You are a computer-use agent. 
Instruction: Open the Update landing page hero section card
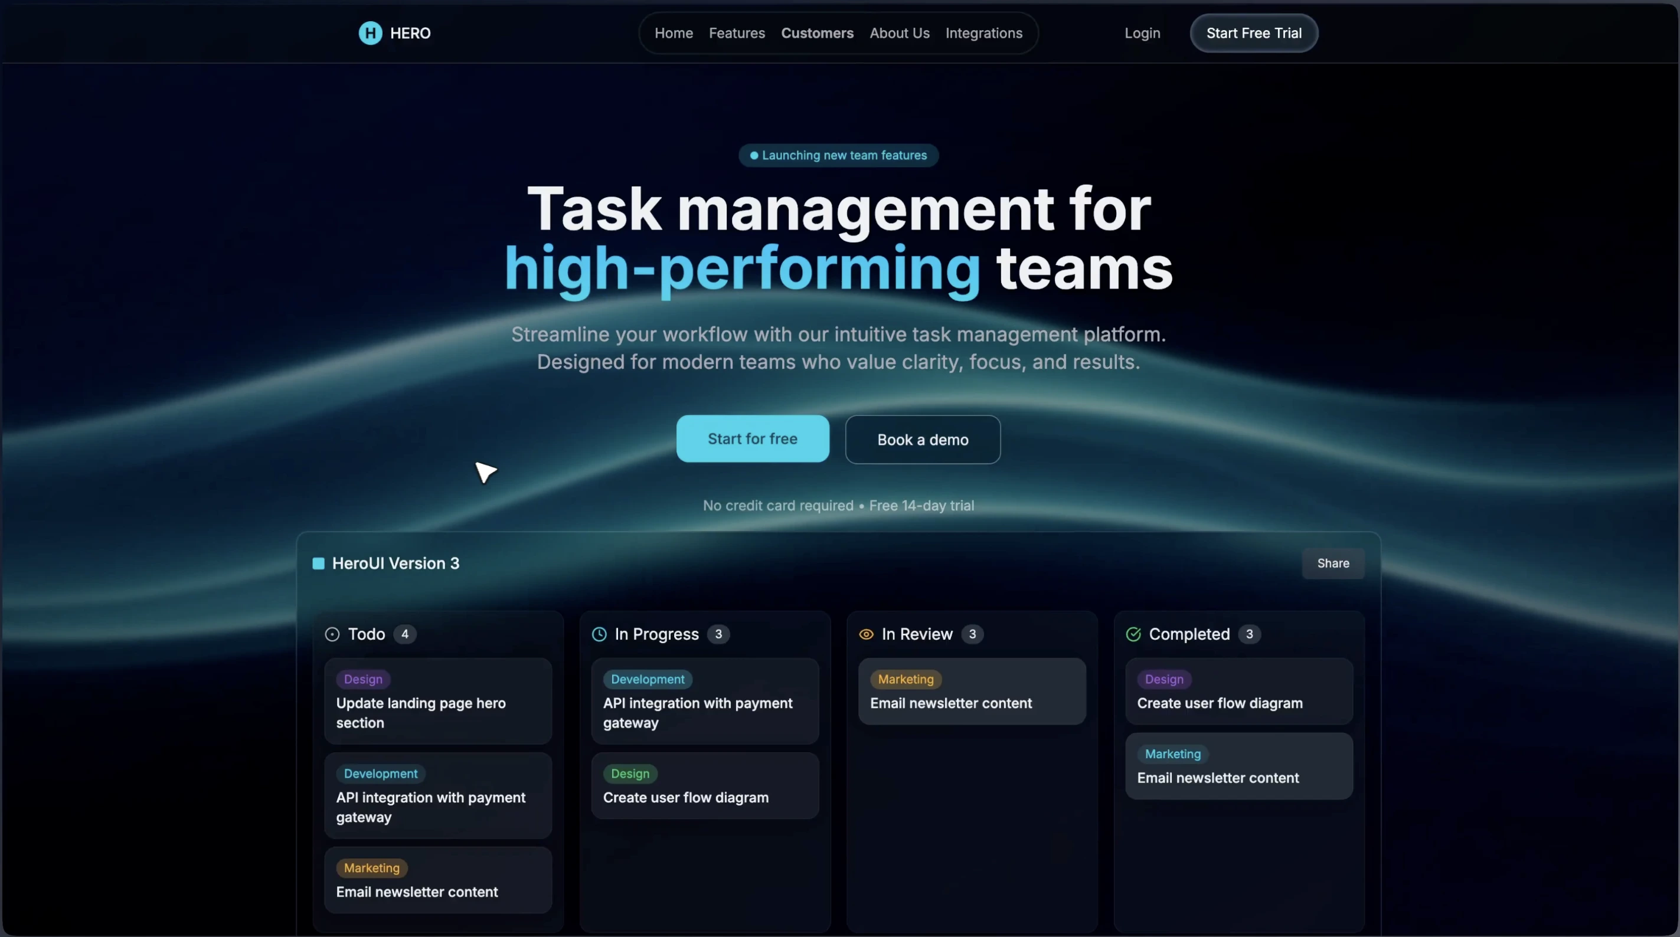point(437,701)
